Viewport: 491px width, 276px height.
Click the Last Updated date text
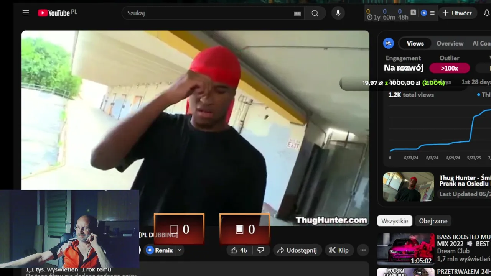point(465,194)
